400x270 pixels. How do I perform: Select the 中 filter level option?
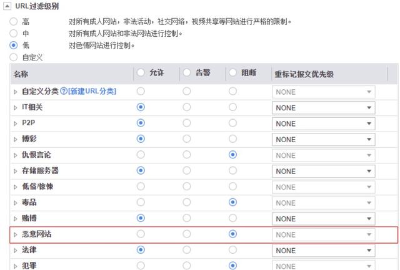click(x=14, y=33)
